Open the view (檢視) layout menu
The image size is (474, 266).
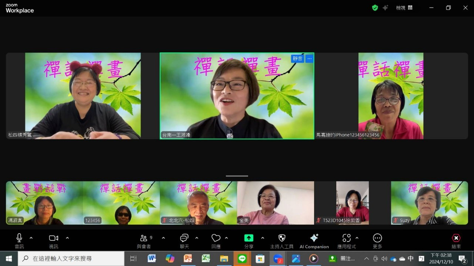(404, 8)
